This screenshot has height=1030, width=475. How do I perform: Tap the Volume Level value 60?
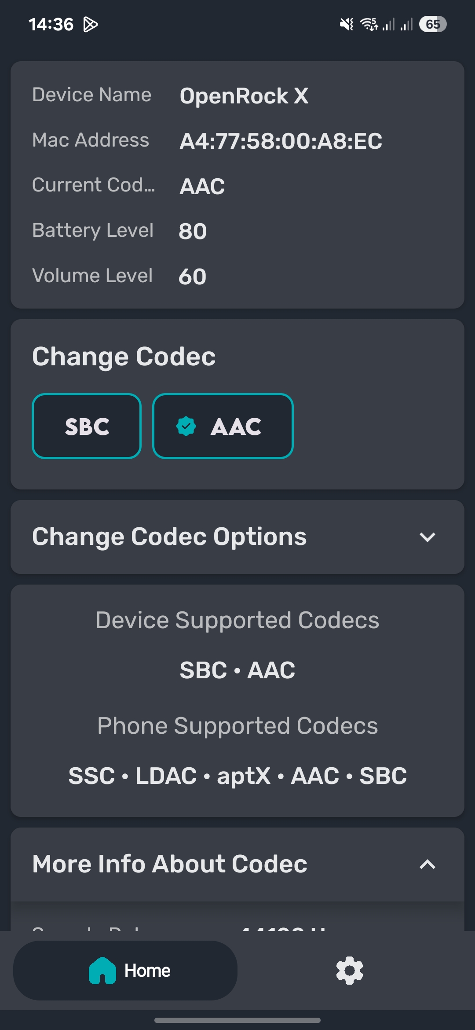point(193,276)
